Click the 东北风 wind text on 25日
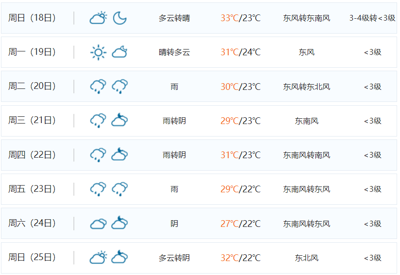 307,258
